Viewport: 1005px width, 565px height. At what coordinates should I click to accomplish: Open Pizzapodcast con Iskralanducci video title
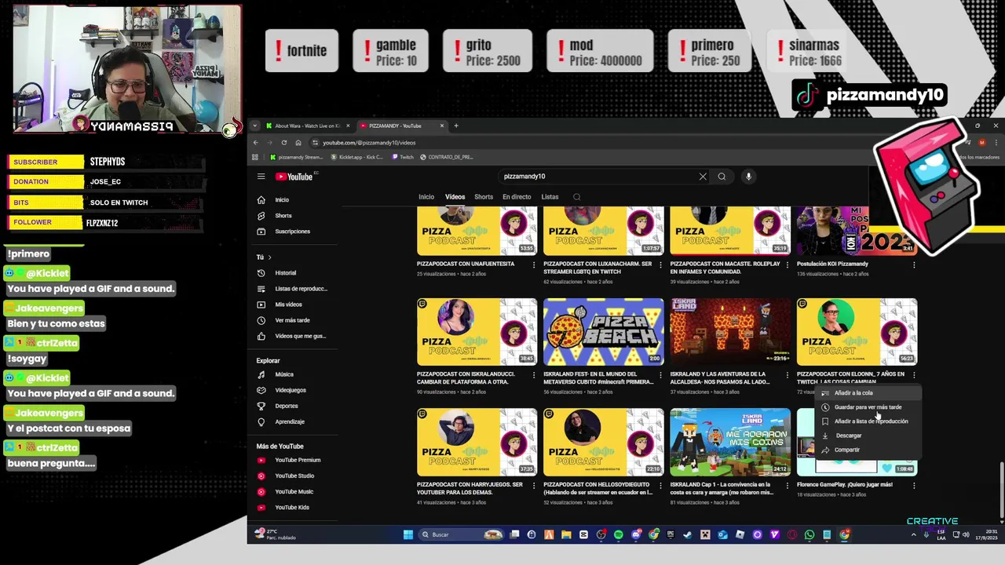[466, 377]
